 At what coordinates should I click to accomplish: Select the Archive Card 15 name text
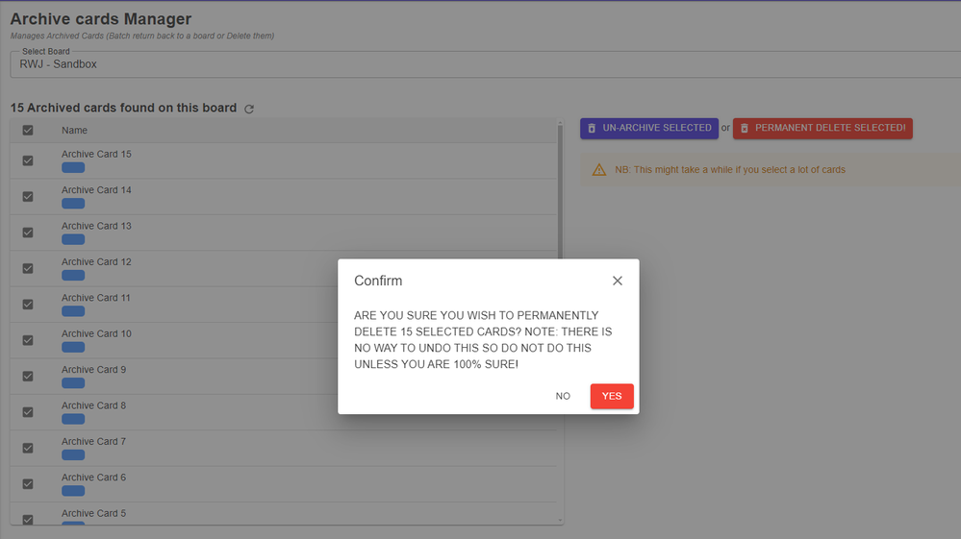[x=96, y=154]
